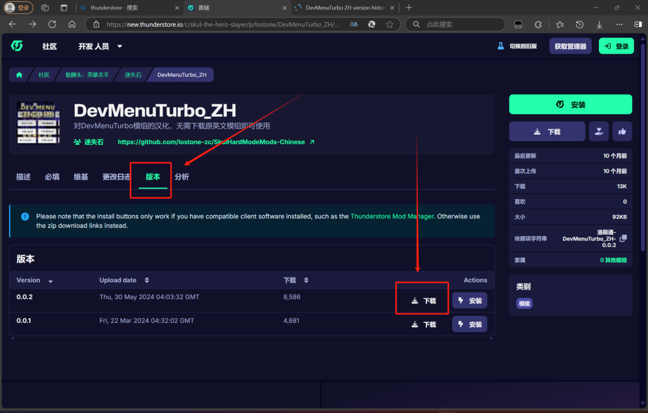
Task: Click the address bar URL field
Action: point(223,24)
